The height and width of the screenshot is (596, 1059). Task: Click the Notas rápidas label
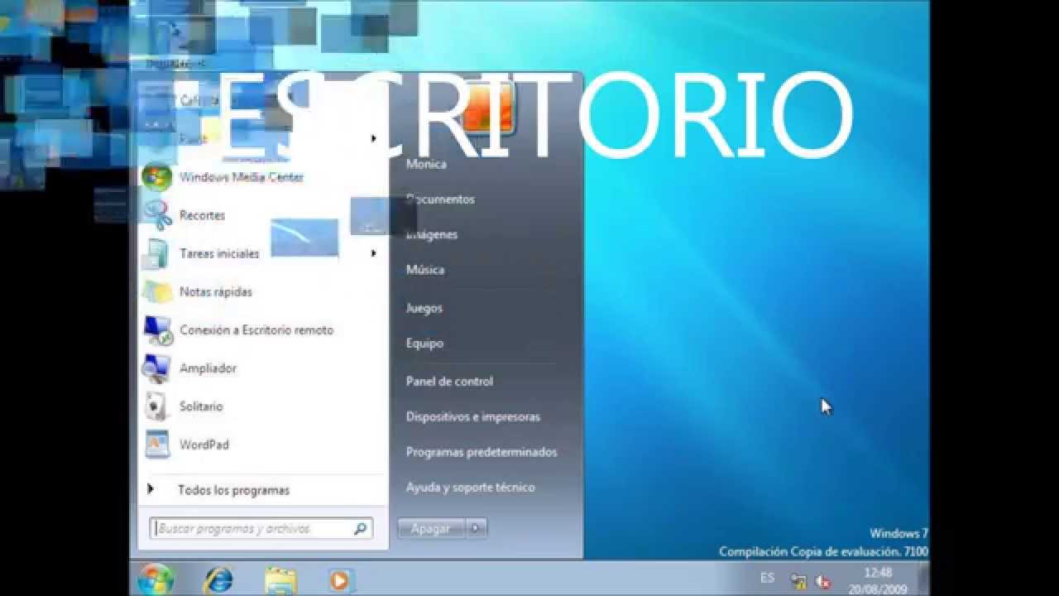(x=216, y=292)
